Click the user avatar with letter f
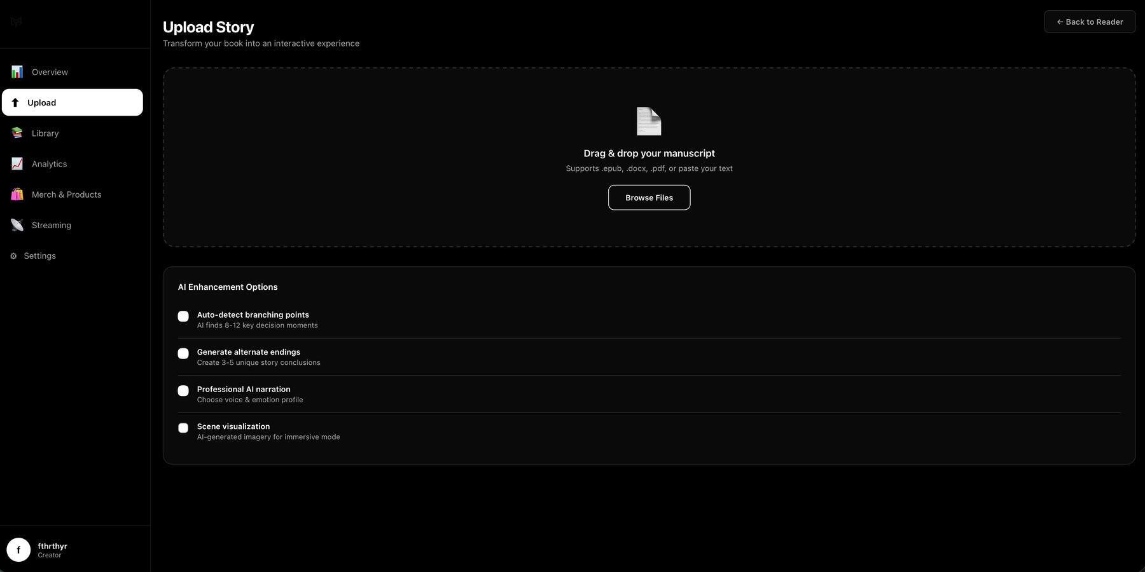Viewport: 1145px width, 572px height. (18, 550)
